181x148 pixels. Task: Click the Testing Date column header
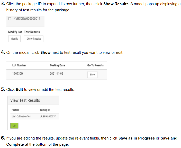click(x=57, y=65)
